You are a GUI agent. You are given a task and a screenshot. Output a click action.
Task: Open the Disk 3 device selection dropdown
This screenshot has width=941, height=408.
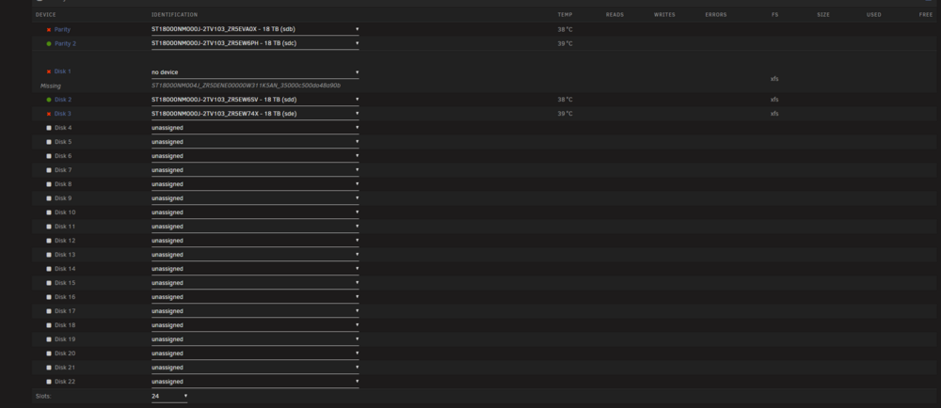tap(255, 113)
